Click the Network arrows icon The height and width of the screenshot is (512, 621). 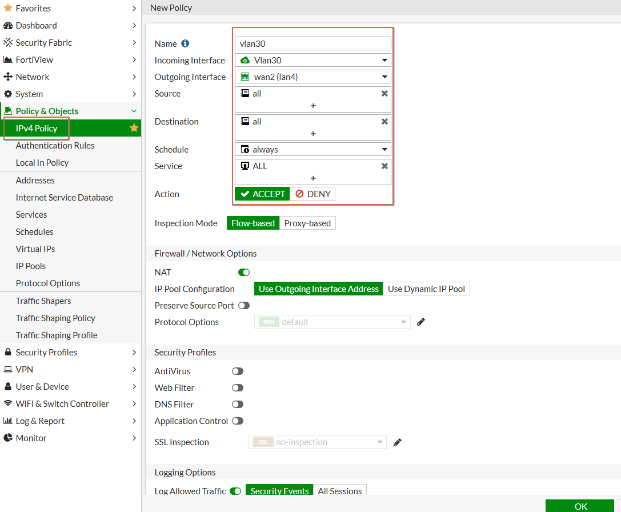(7, 77)
